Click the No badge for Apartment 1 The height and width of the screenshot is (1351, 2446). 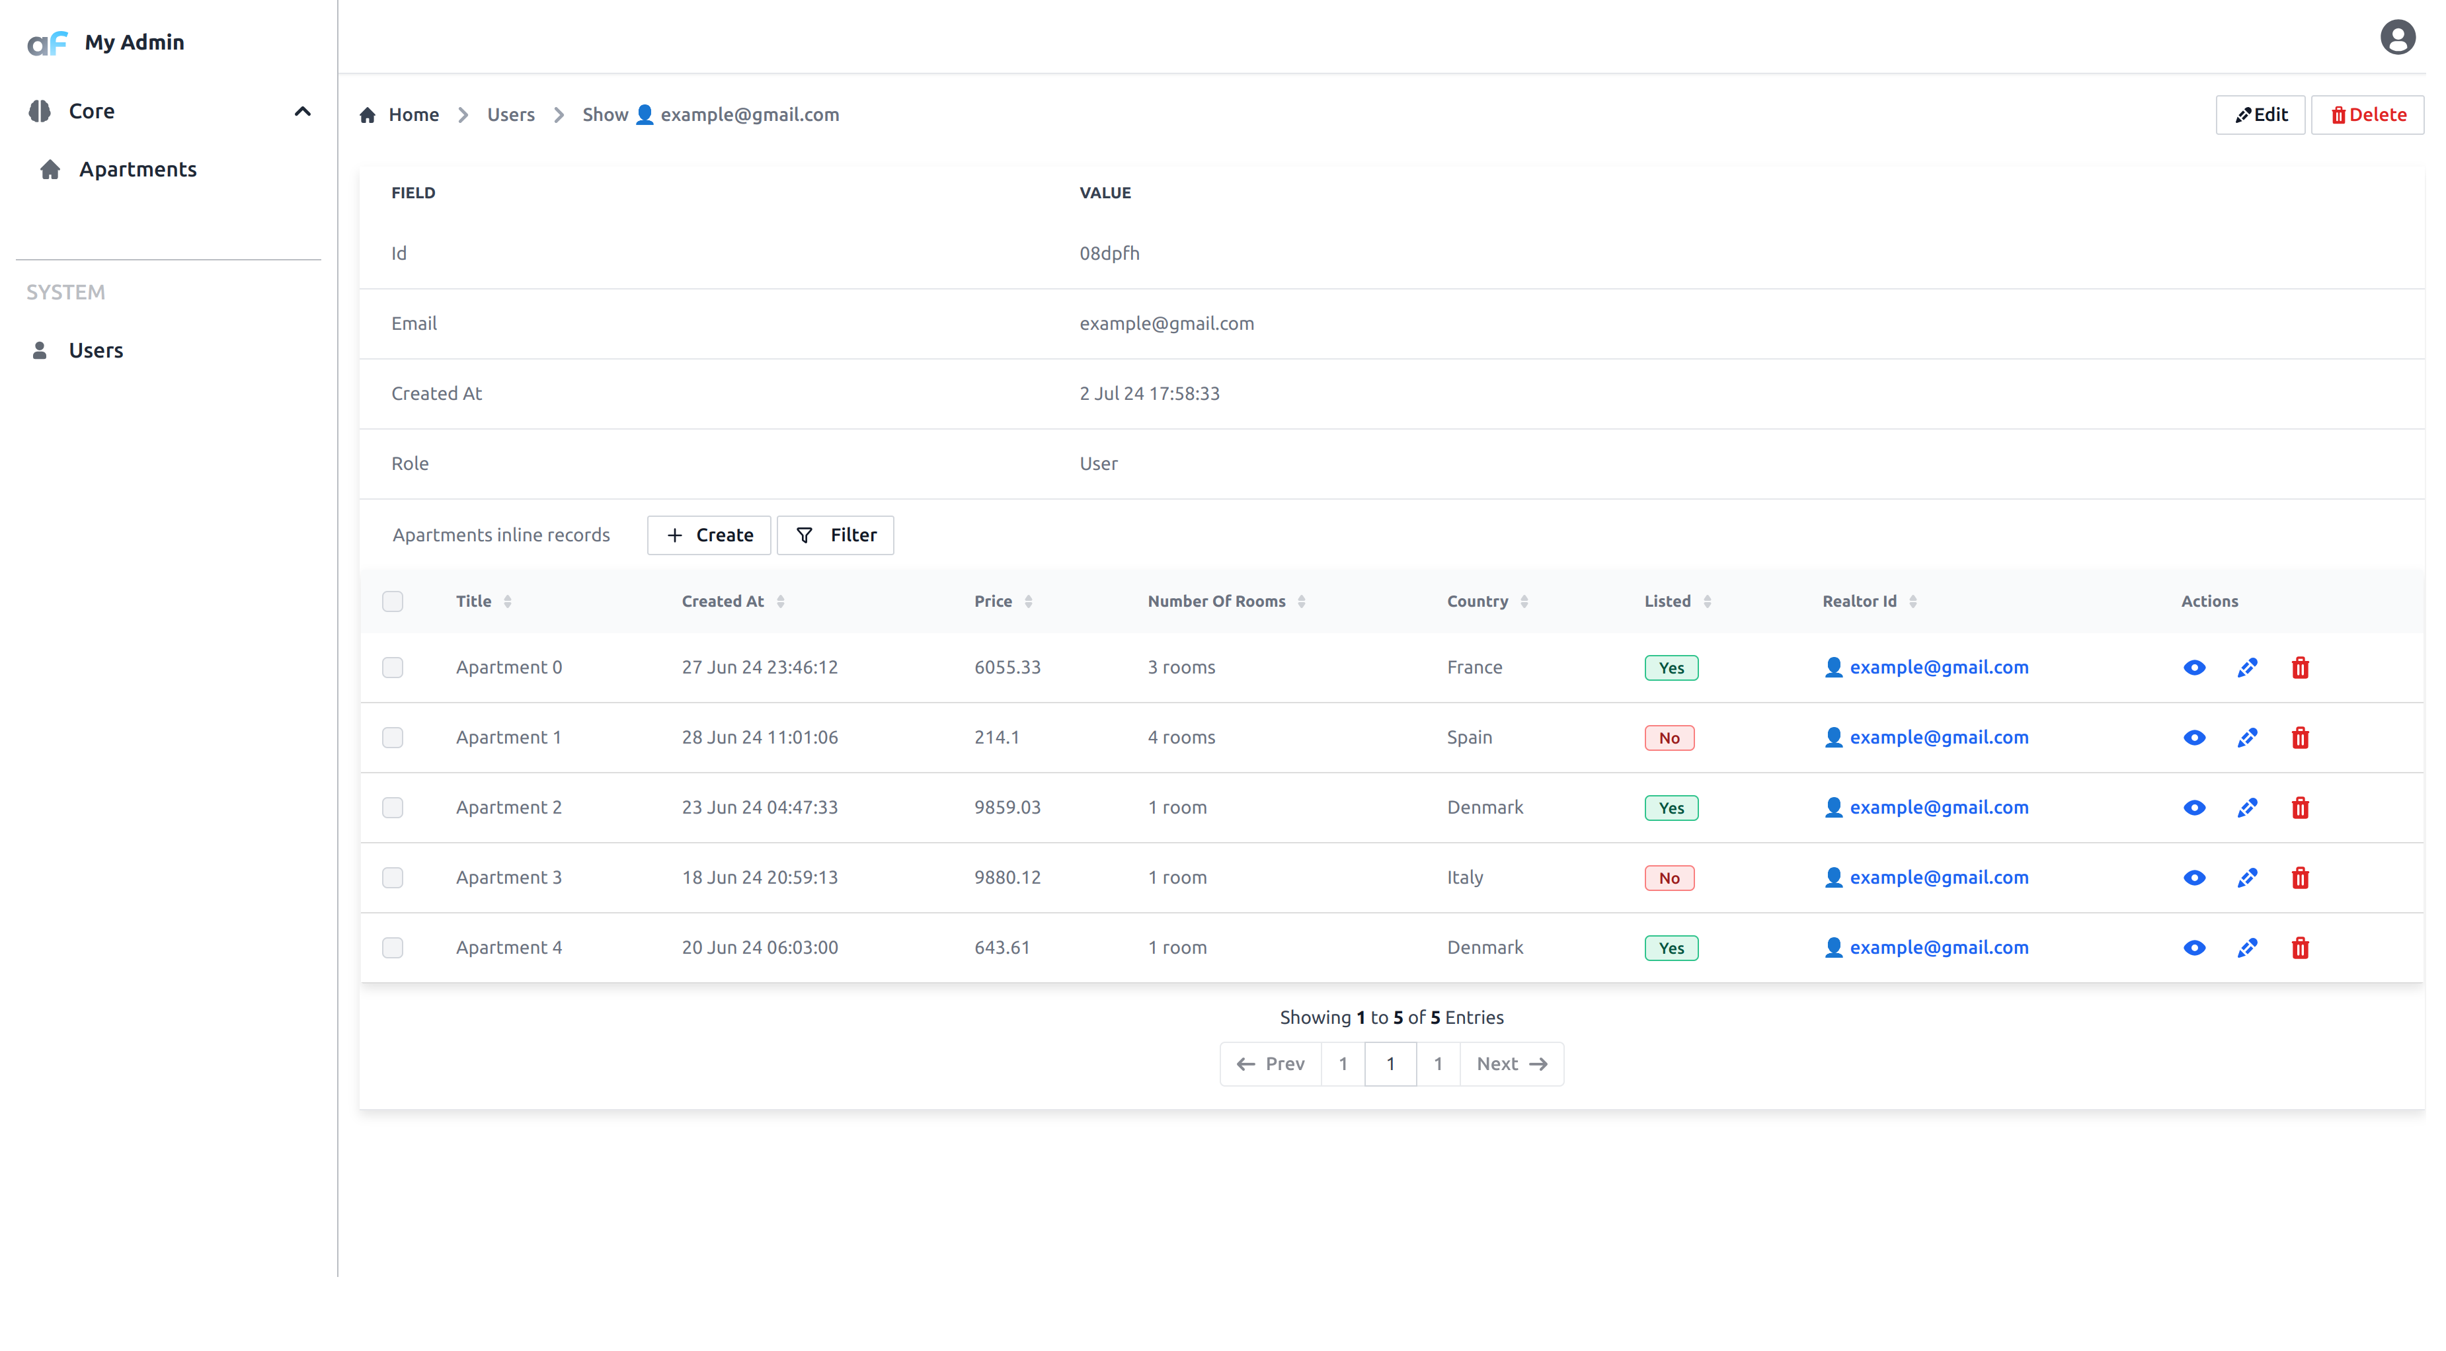1669,739
